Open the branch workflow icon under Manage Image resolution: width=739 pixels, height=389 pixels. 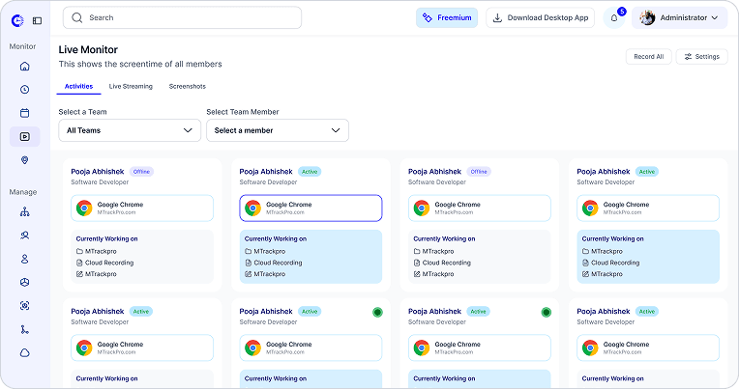pos(25,329)
